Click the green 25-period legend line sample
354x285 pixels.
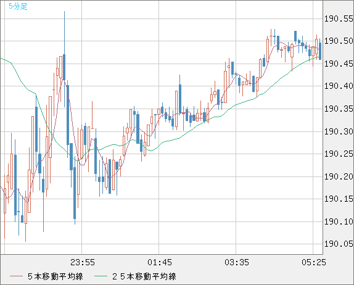[x=101, y=276]
